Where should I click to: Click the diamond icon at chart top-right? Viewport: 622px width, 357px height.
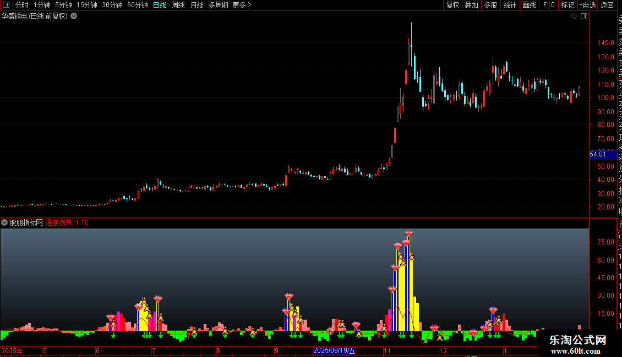coord(574,16)
